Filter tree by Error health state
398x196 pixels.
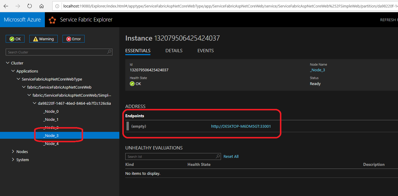(x=74, y=39)
